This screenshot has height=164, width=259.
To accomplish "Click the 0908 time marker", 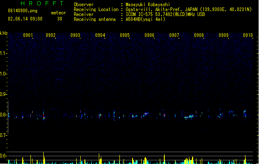I will 199,35.
